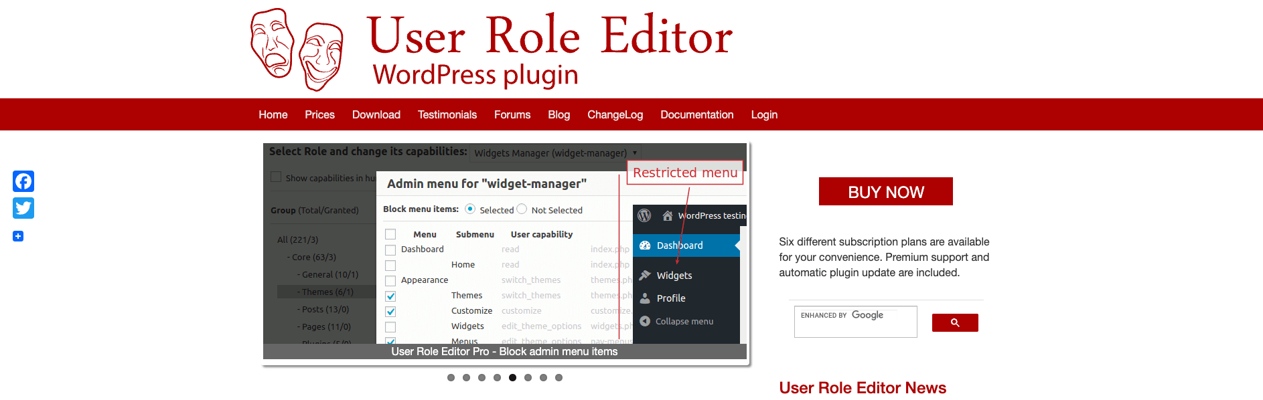Jump to the first slideshow dot
The height and width of the screenshot is (400, 1263).
click(451, 378)
